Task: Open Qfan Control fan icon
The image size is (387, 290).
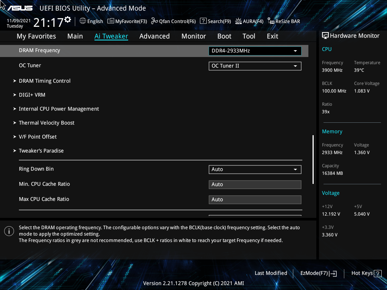Action: coord(155,21)
